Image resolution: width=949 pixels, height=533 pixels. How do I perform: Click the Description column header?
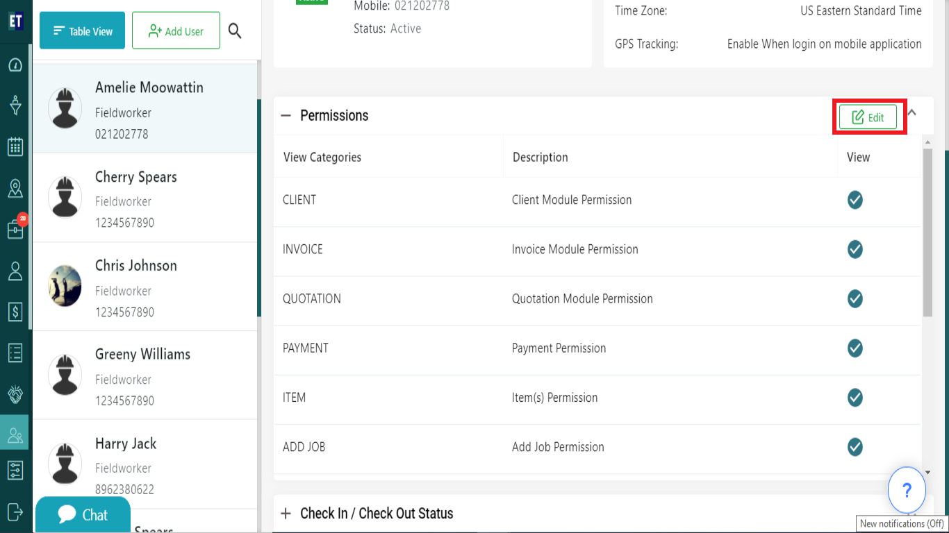coord(540,158)
